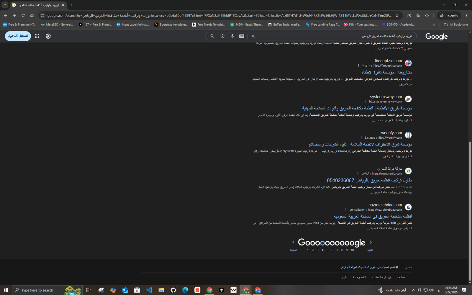472x295 pixels.
Task: Open All Bookmarks folder
Action: pyautogui.click(x=456, y=24)
